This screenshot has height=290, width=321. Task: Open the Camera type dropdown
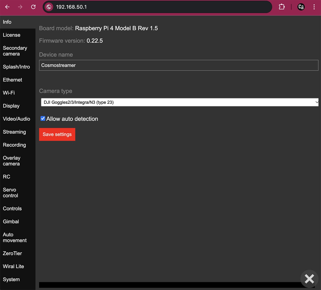[x=180, y=102]
